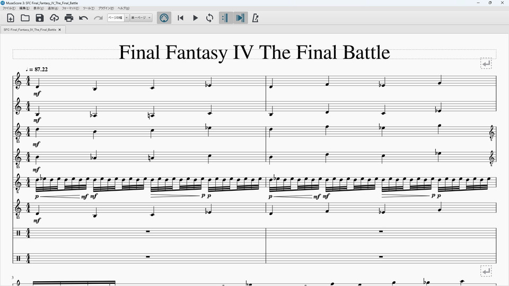
Task: Close the SFC Final_Fantasy_IV score tab
Action: pos(59,30)
